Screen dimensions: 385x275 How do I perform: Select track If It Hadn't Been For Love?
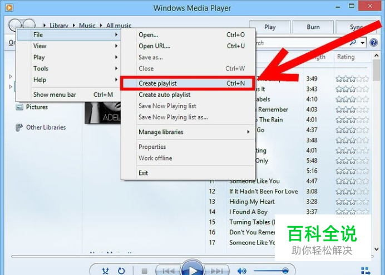pyautogui.click(x=264, y=192)
